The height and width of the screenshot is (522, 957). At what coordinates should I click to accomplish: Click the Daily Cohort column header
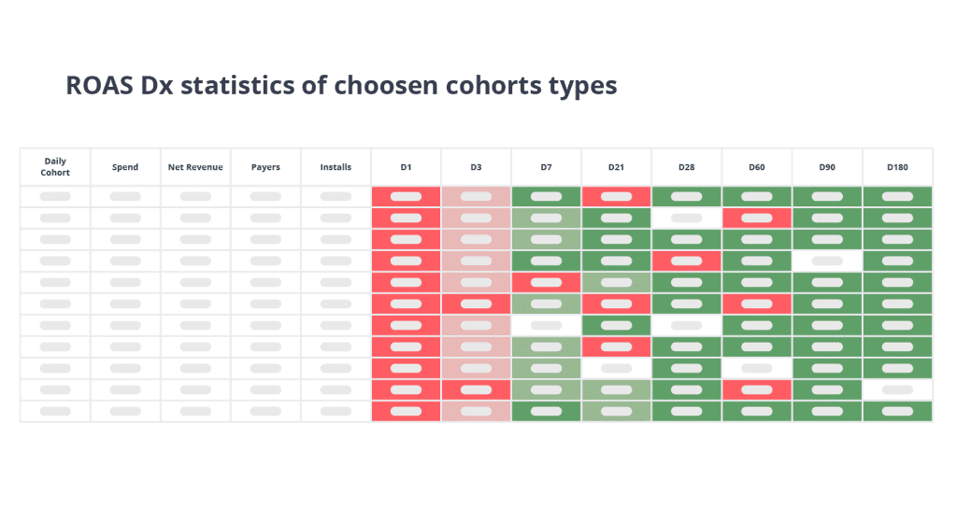coord(55,167)
